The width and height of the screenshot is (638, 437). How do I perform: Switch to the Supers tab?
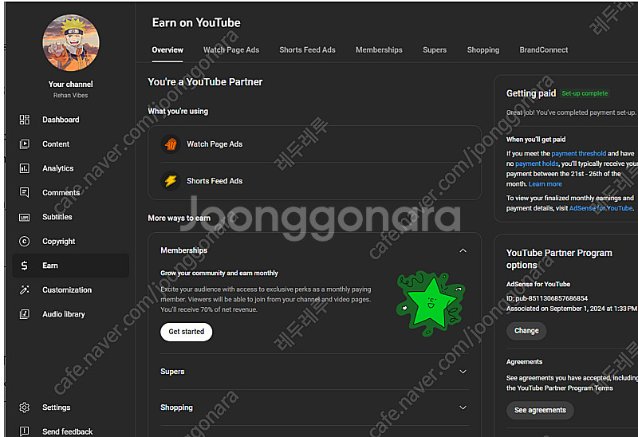point(435,50)
